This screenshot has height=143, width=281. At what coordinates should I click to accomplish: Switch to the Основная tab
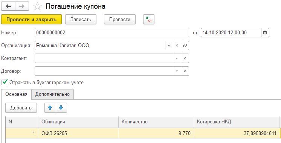tap(16, 94)
